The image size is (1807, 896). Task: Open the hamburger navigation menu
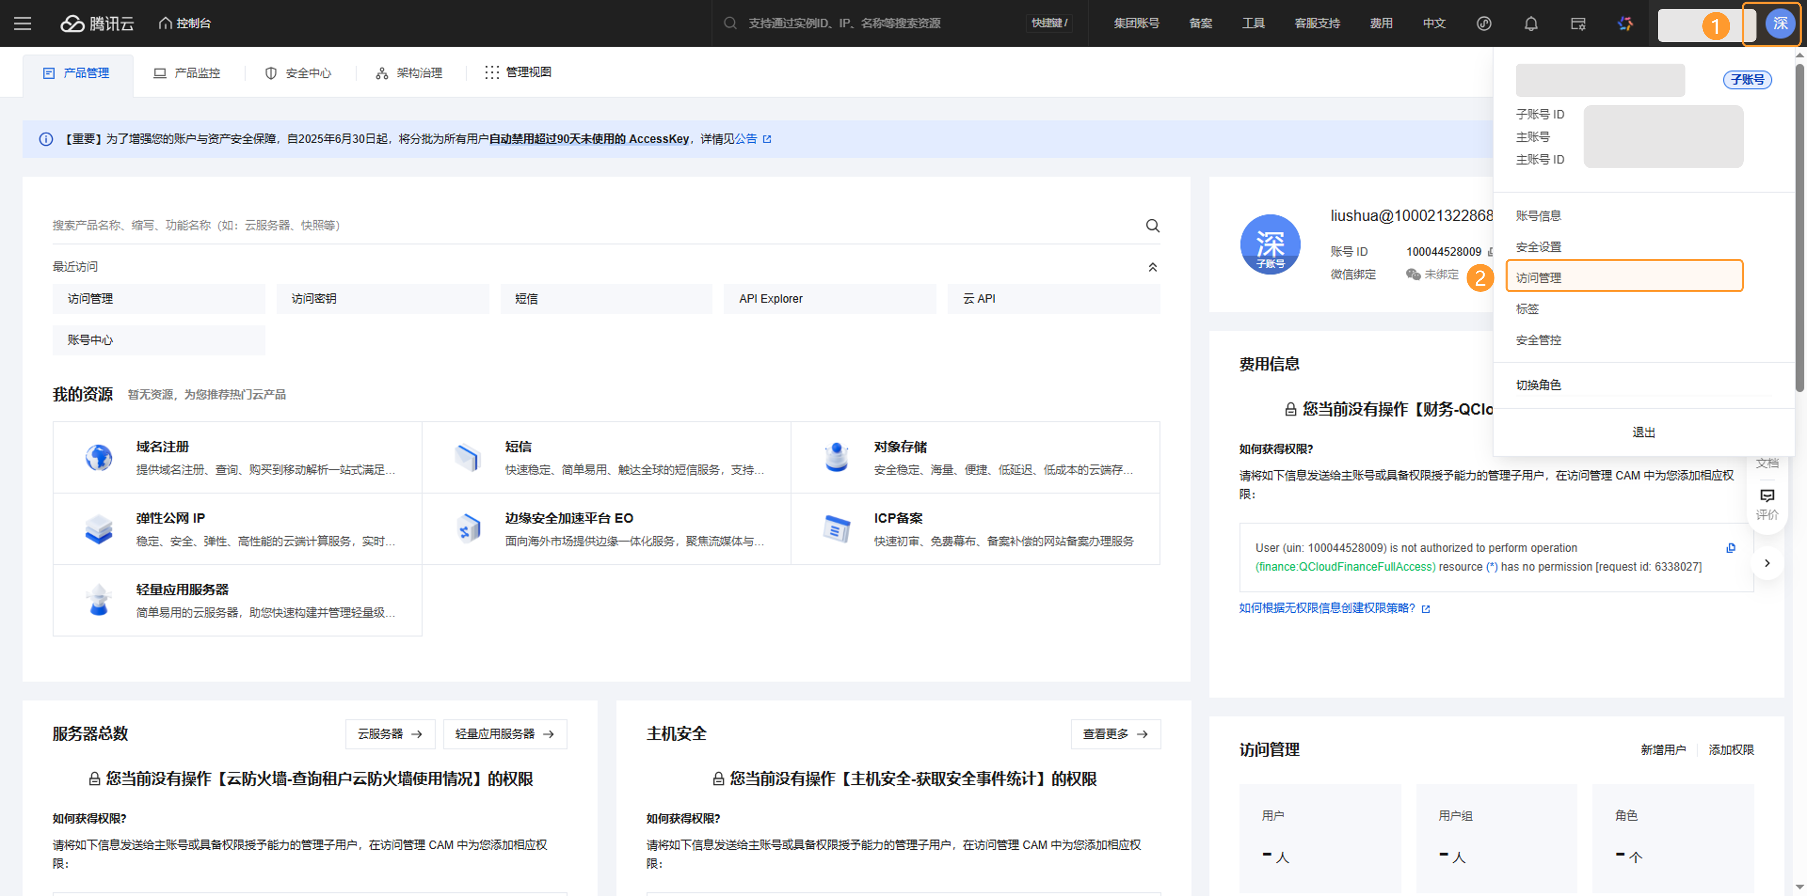coord(23,23)
